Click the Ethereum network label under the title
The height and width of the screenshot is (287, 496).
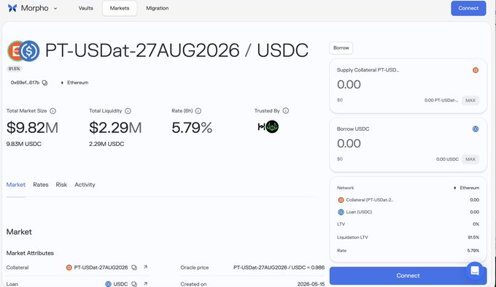pyautogui.click(x=74, y=83)
